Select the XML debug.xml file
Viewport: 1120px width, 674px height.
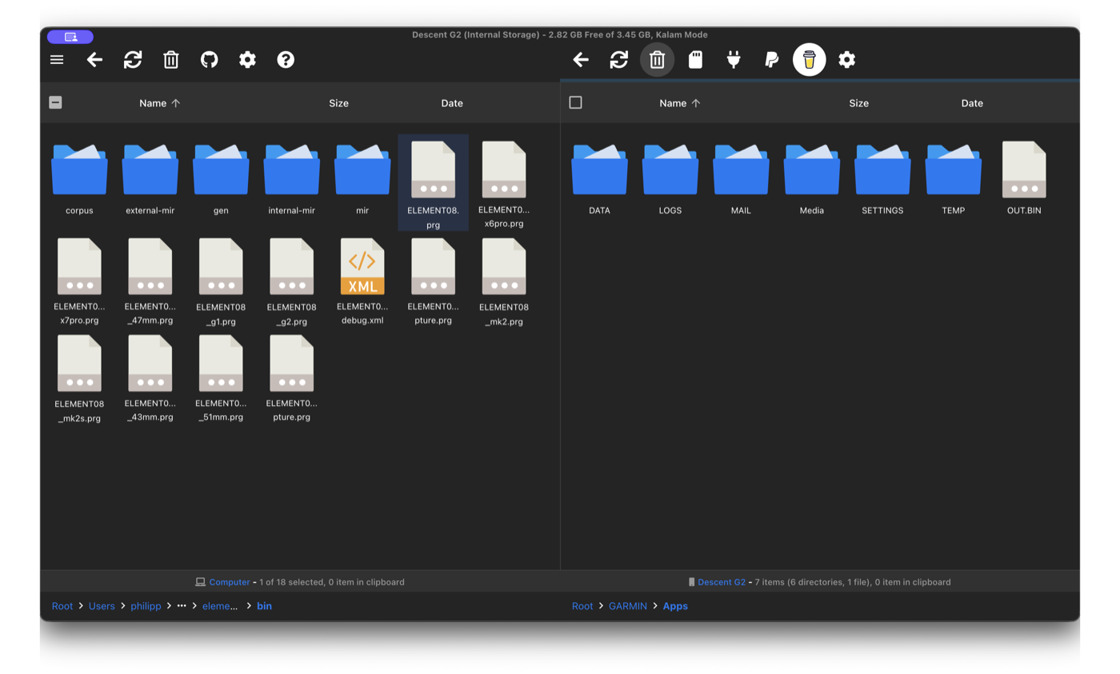tap(362, 281)
